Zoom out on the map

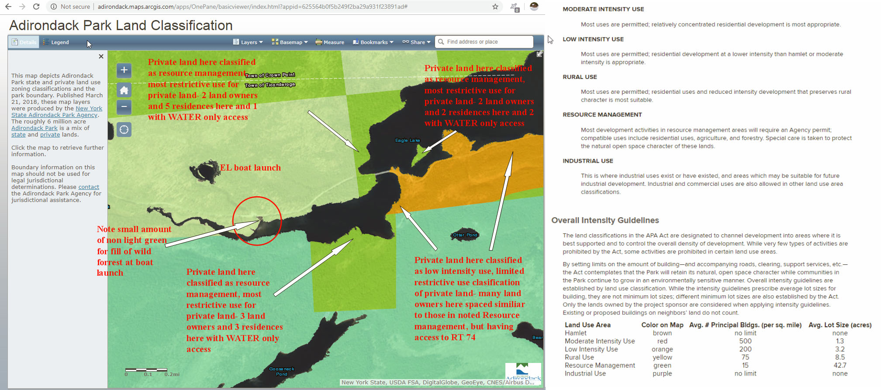coord(124,107)
